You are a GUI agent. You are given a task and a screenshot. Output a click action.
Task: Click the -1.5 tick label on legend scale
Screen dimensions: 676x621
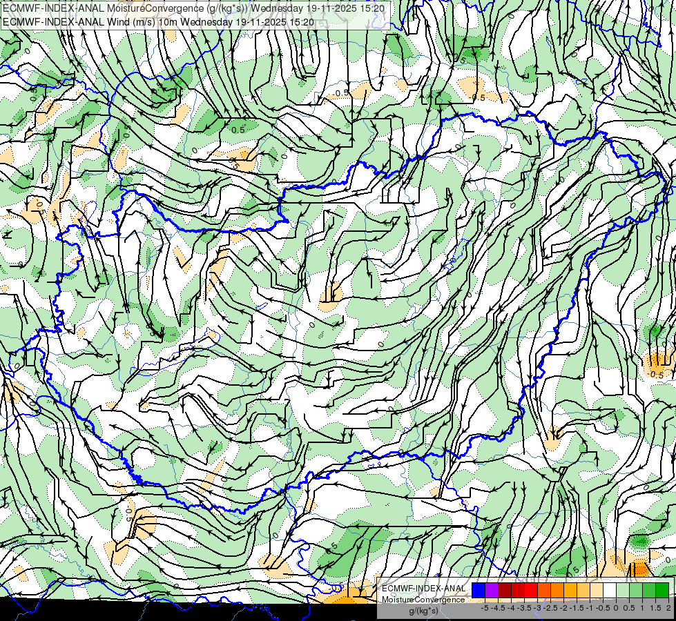click(x=577, y=608)
